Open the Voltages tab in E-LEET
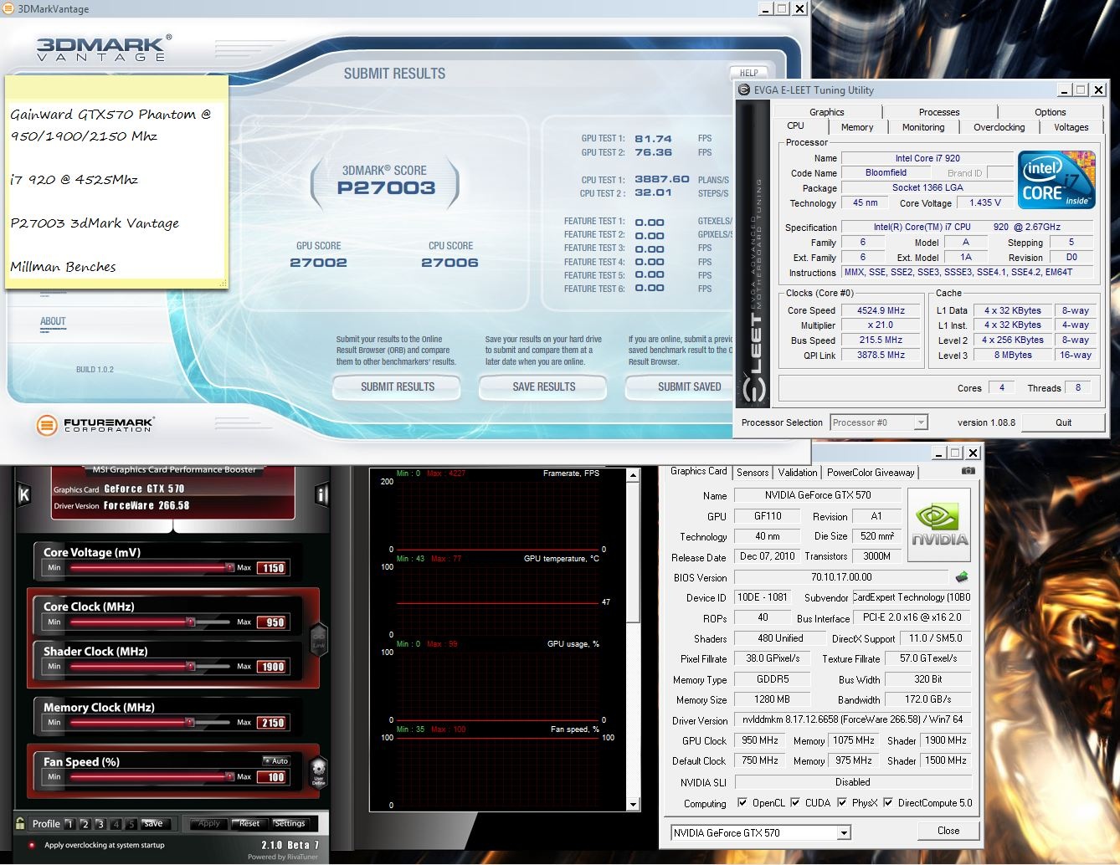 (1071, 127)
